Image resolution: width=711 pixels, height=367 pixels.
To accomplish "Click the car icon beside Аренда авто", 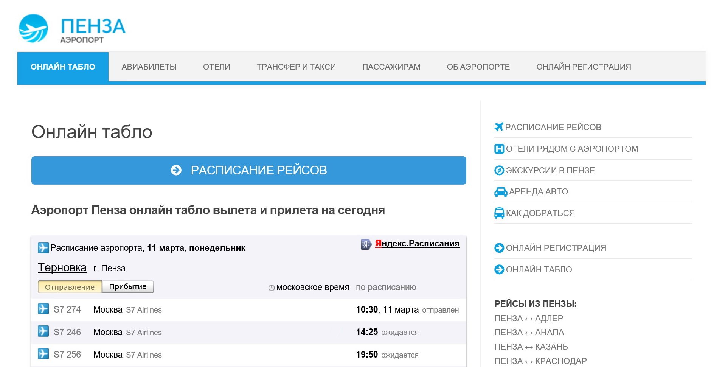I will point(500,192).
